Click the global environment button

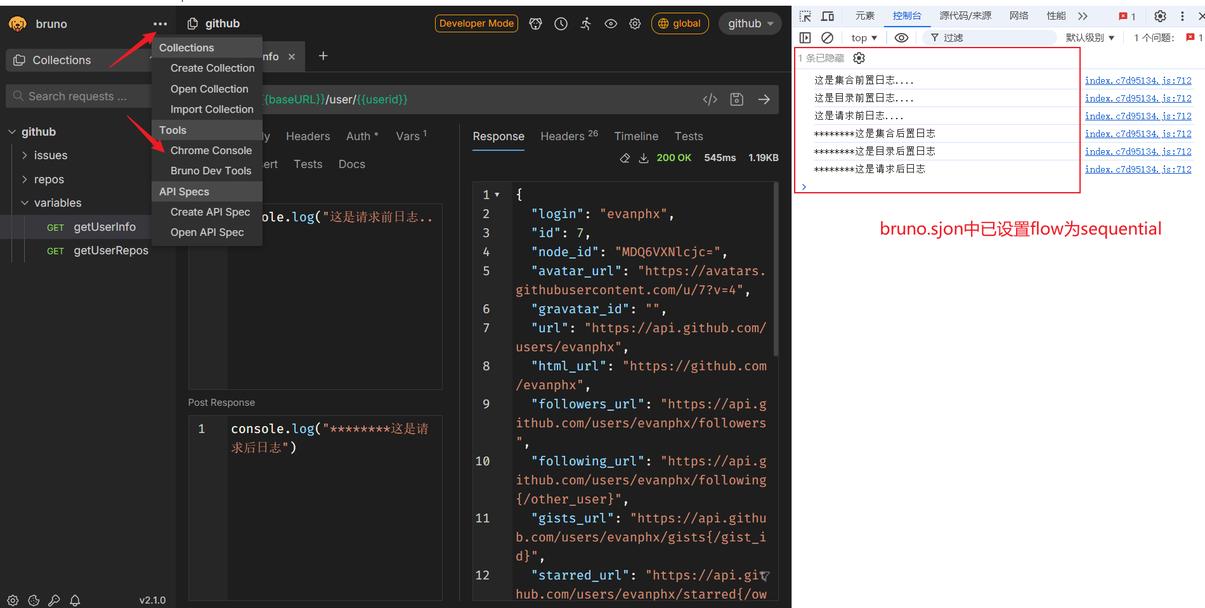pyautogui.click(x=680, y=23)
